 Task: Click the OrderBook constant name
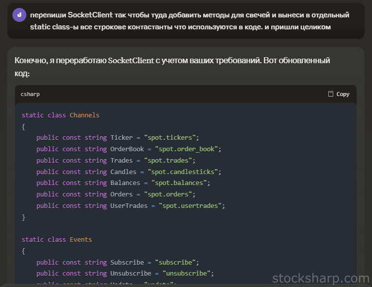[127, 149]
